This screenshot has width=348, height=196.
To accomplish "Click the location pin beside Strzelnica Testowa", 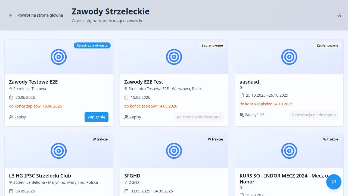I will pyautogui.click(x=11, y=89).
